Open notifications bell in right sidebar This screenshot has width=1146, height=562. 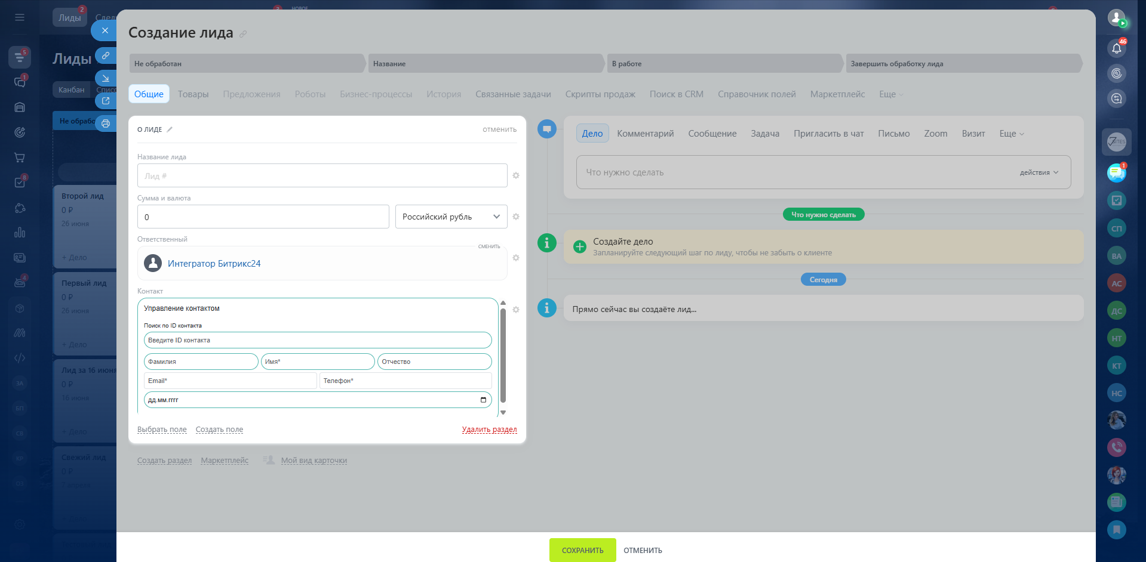1116,48
